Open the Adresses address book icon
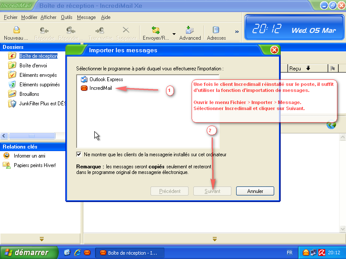This screenshot has width=346, height=259. tap(216, 30)
